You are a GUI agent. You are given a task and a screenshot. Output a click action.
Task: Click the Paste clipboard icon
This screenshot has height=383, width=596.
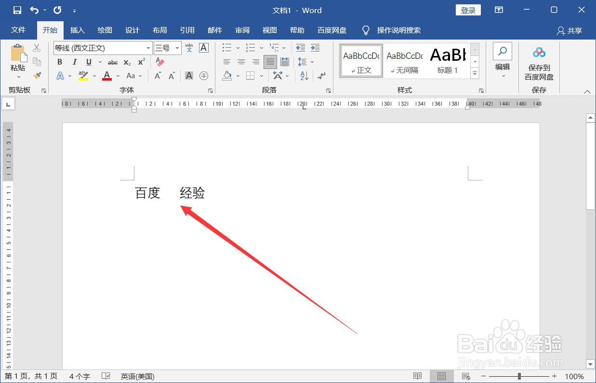pyautogui.click(x=18, y=53)
